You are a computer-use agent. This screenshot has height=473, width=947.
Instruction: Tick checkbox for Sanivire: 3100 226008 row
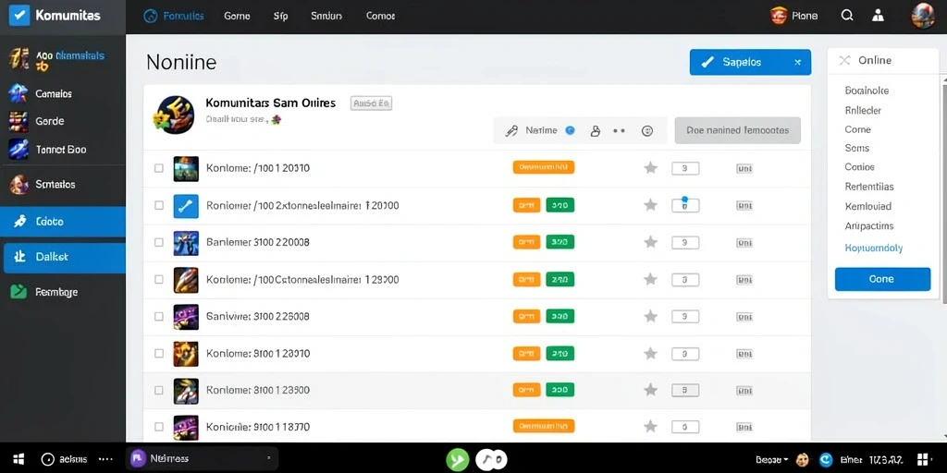coord(159,316)
